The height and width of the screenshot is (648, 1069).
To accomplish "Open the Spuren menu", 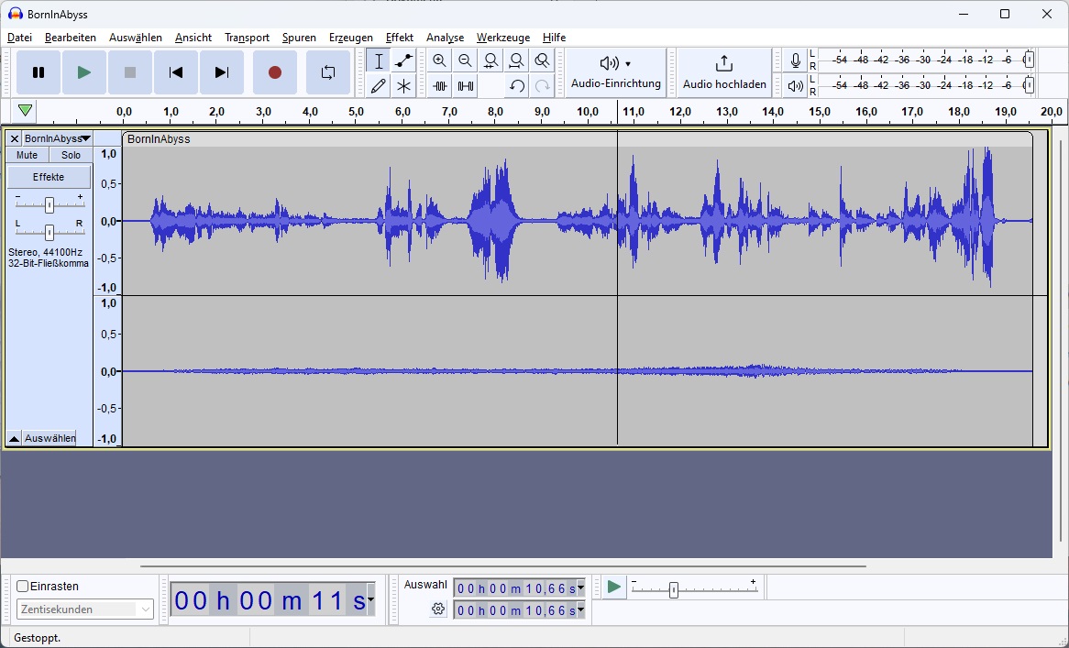I will point(299,38).
